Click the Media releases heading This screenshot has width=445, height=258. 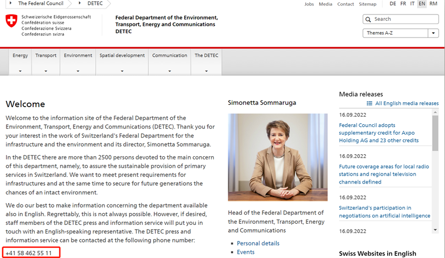pos(361,94)
